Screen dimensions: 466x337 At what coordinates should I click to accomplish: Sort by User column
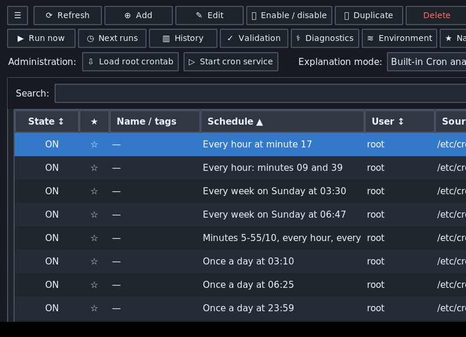tap(400, 121)
